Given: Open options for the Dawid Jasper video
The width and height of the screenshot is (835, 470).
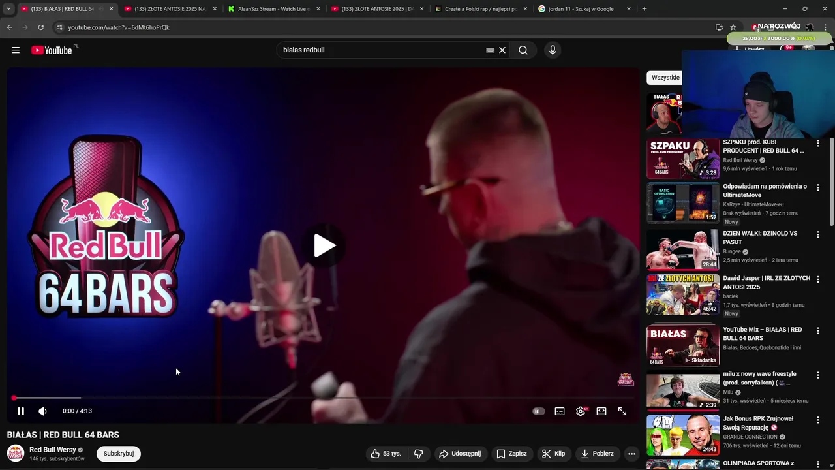Looking at the screenshot, I should (x=818, y=279).
